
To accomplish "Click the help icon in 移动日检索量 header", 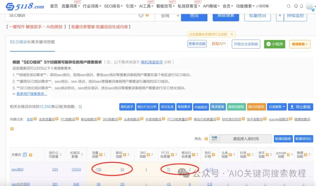I will point(193,155).
